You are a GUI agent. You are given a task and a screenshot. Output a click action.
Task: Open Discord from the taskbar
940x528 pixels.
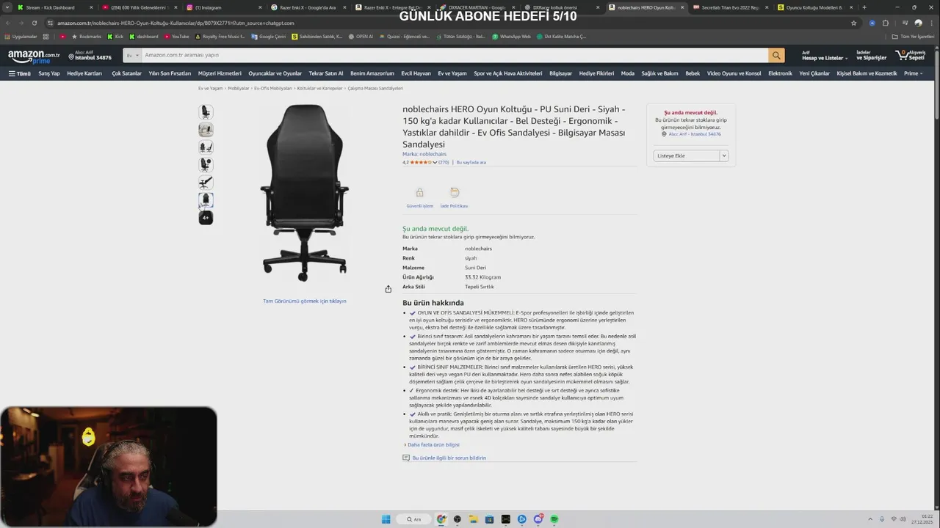pyautogui.click(x=538, y=519)
